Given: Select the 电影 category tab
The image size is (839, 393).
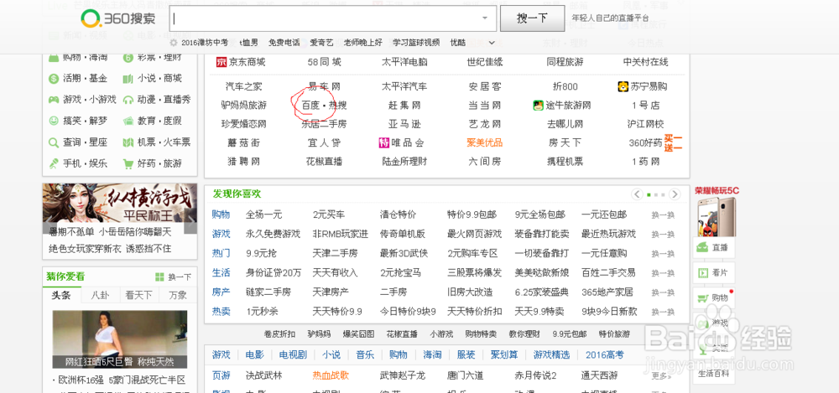Looking at the screenshot, I should [x=255, y=355].
